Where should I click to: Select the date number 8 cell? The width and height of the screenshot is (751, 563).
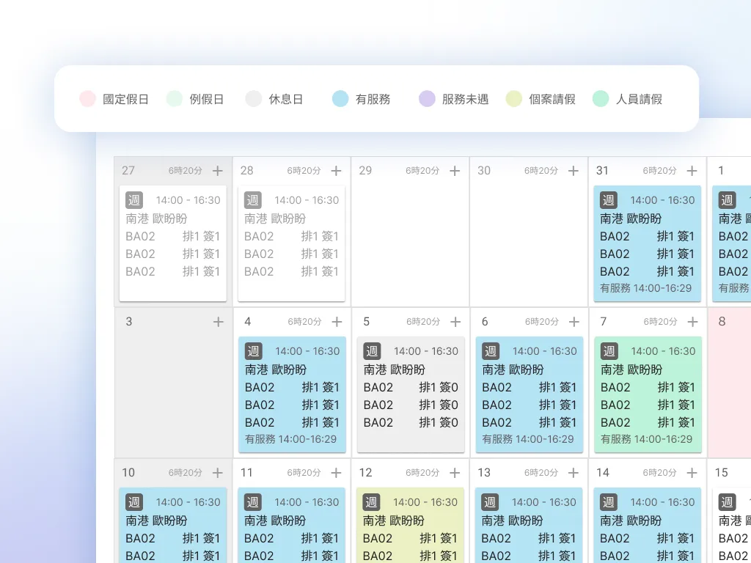pyautogui.click(x=729, y=383)
